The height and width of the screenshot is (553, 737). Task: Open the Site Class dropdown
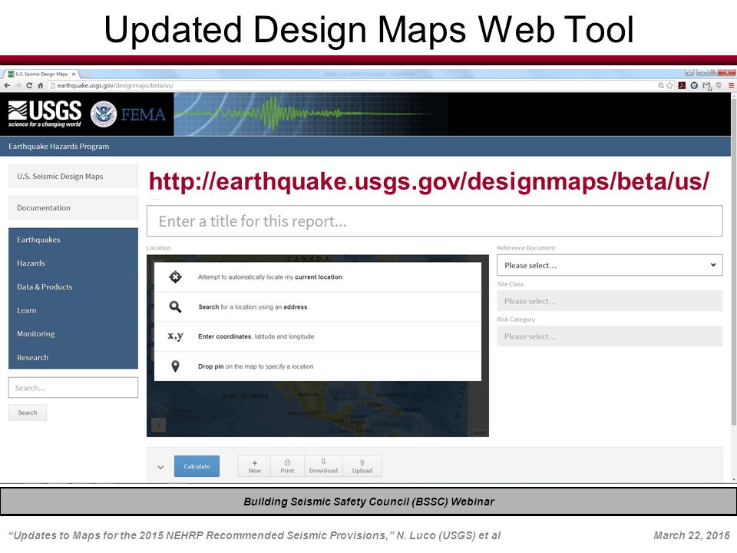[610, 301]
